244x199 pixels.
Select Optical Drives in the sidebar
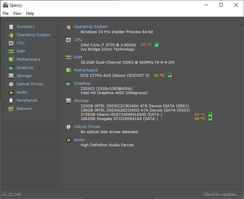[30, 84]
